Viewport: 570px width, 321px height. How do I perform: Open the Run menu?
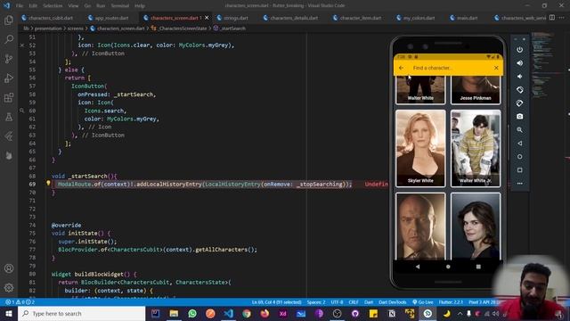[x=101, y=6]
